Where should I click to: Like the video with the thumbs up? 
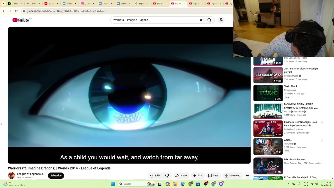tap(155, 175)
